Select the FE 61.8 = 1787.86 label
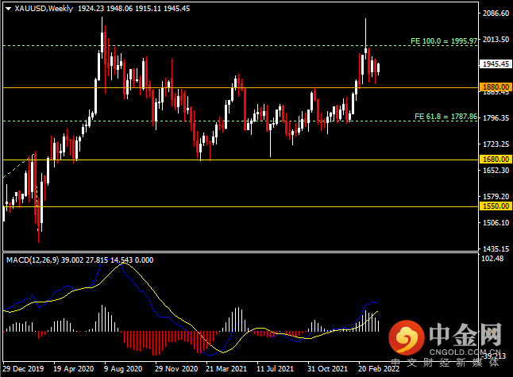 (446, 117)
